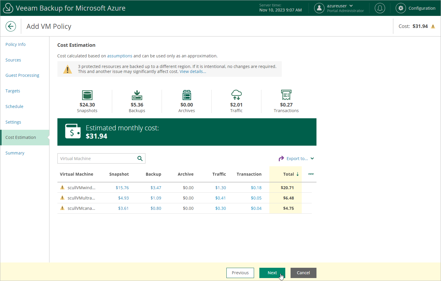Select the scullVMwind... row name

(82, 188)
